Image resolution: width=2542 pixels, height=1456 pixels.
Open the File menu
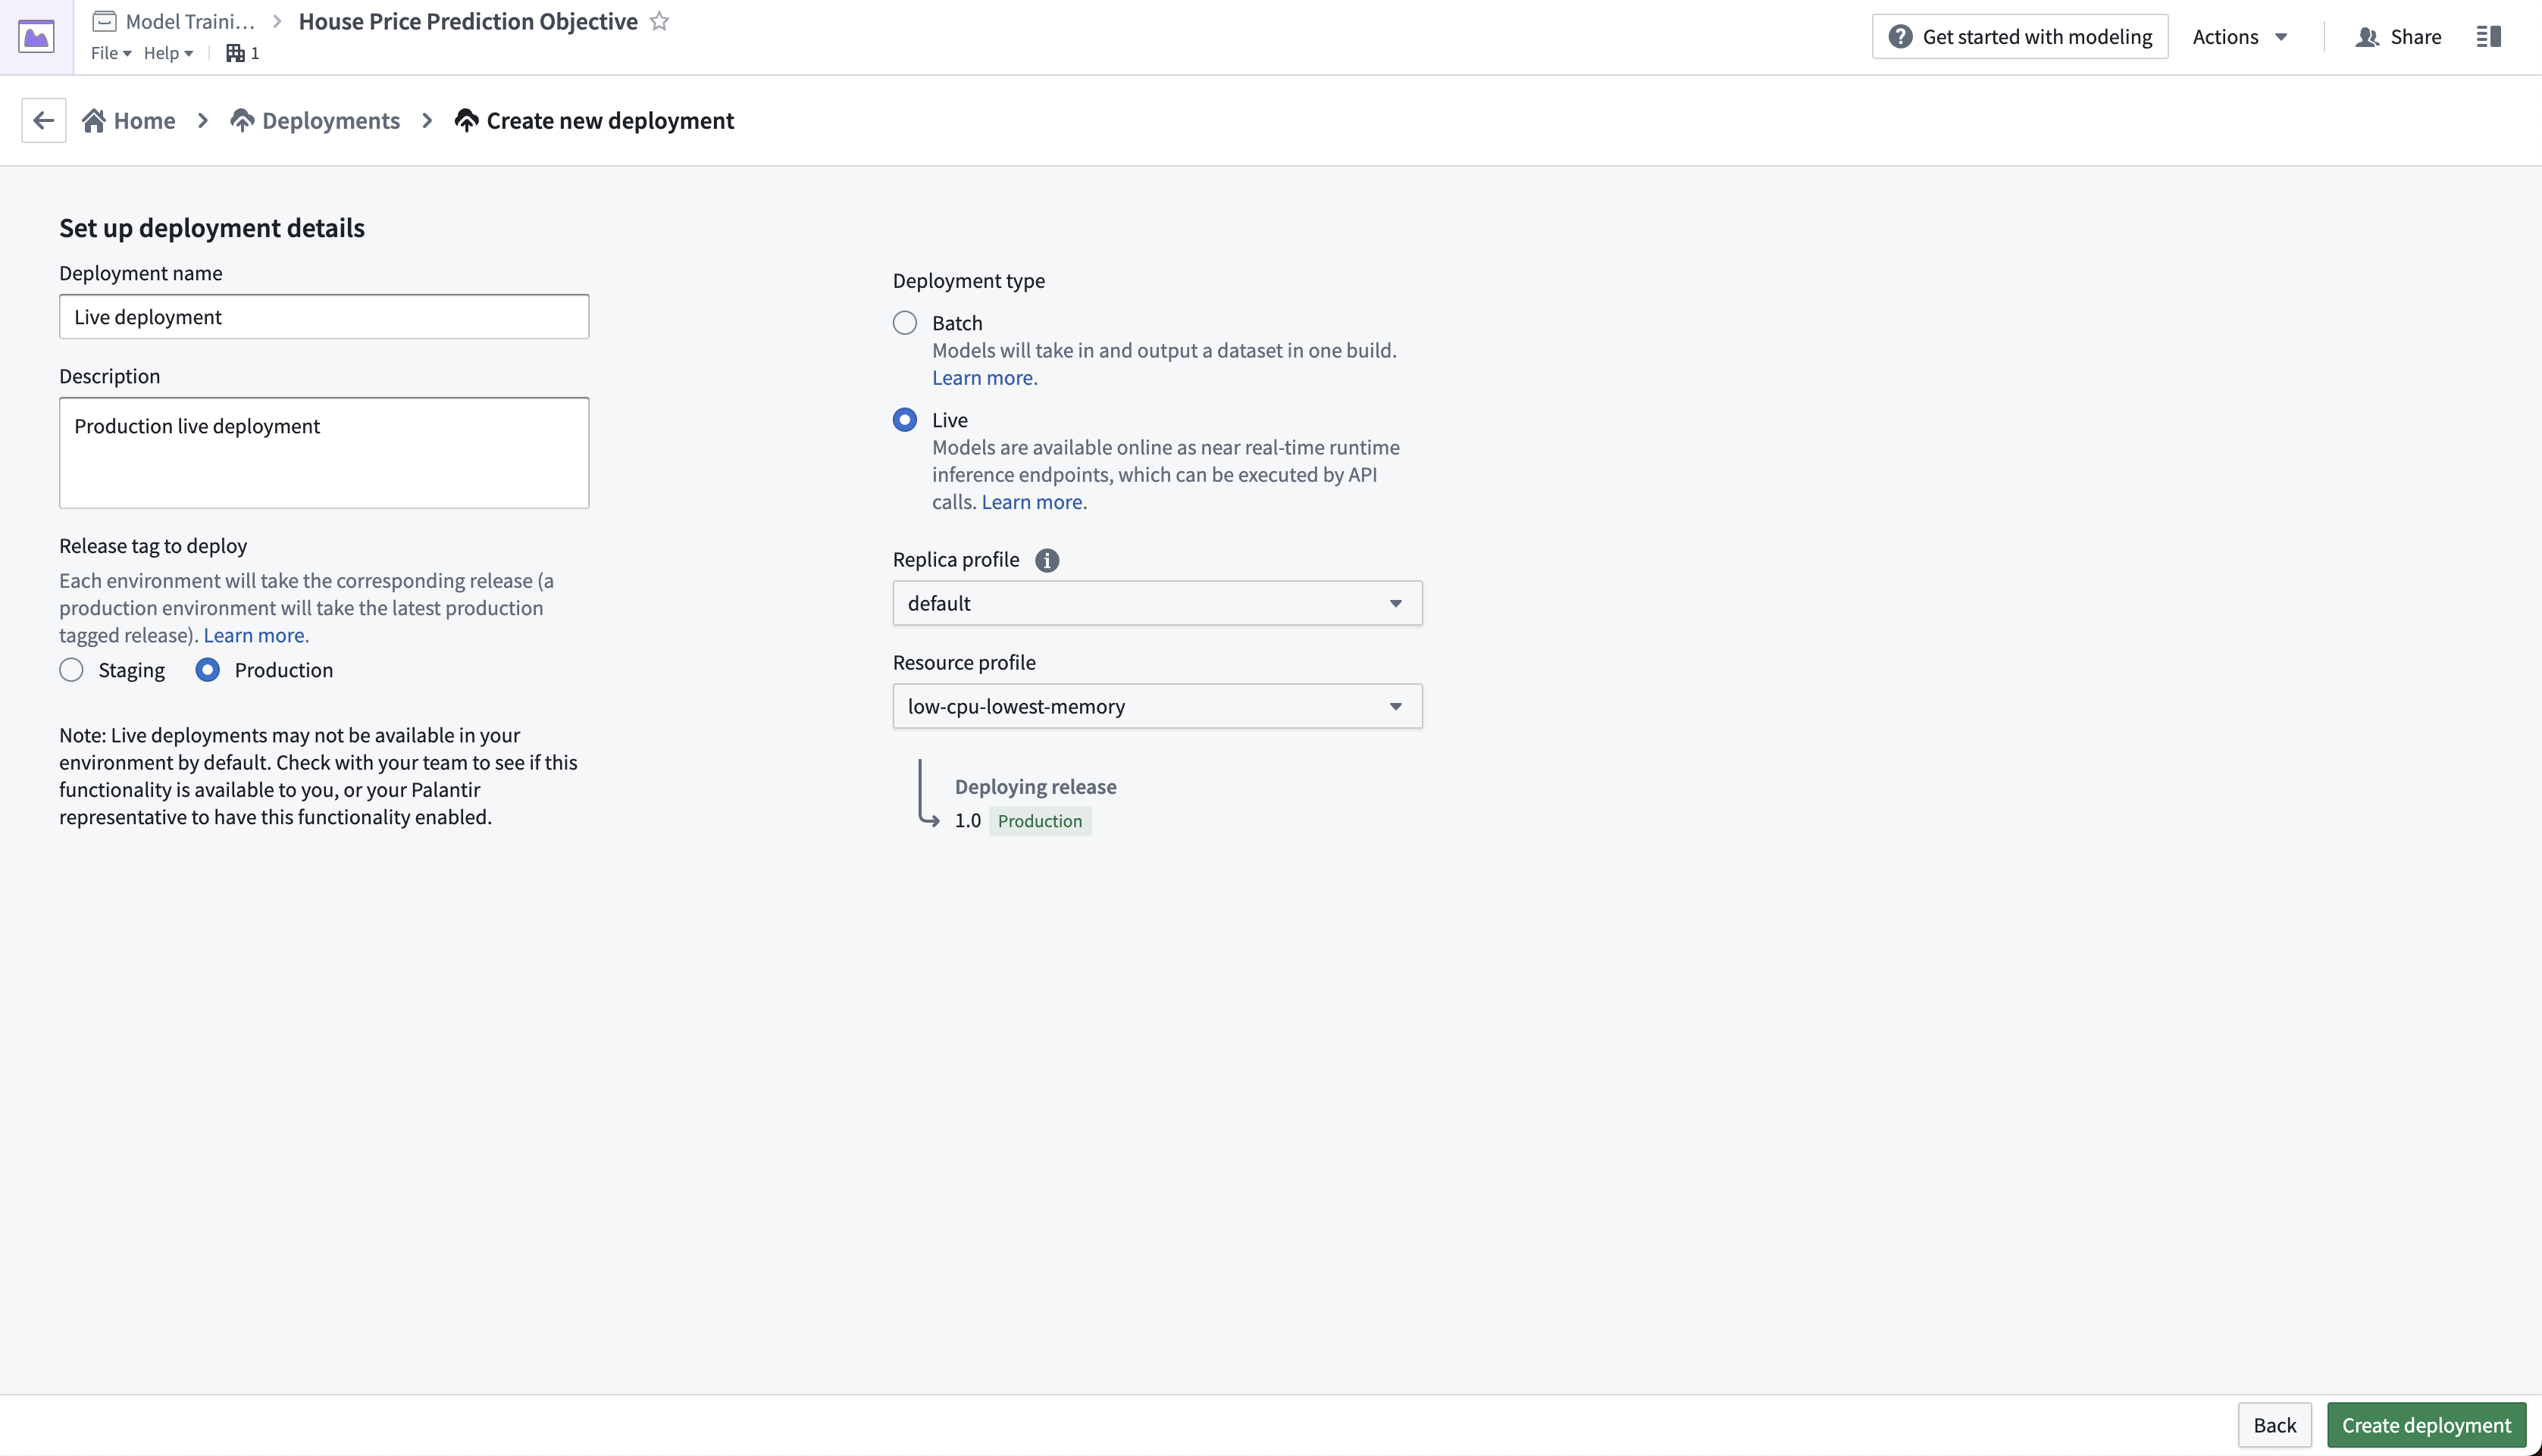(x=111, y=53)
